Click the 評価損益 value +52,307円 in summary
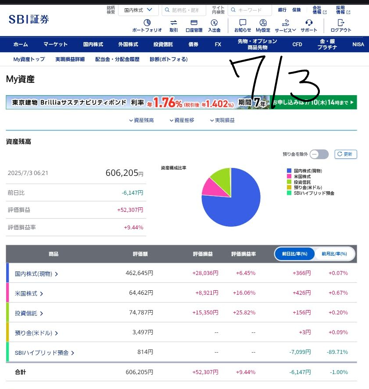Viewport: 369px width, 389px height. tap(130, 210)
